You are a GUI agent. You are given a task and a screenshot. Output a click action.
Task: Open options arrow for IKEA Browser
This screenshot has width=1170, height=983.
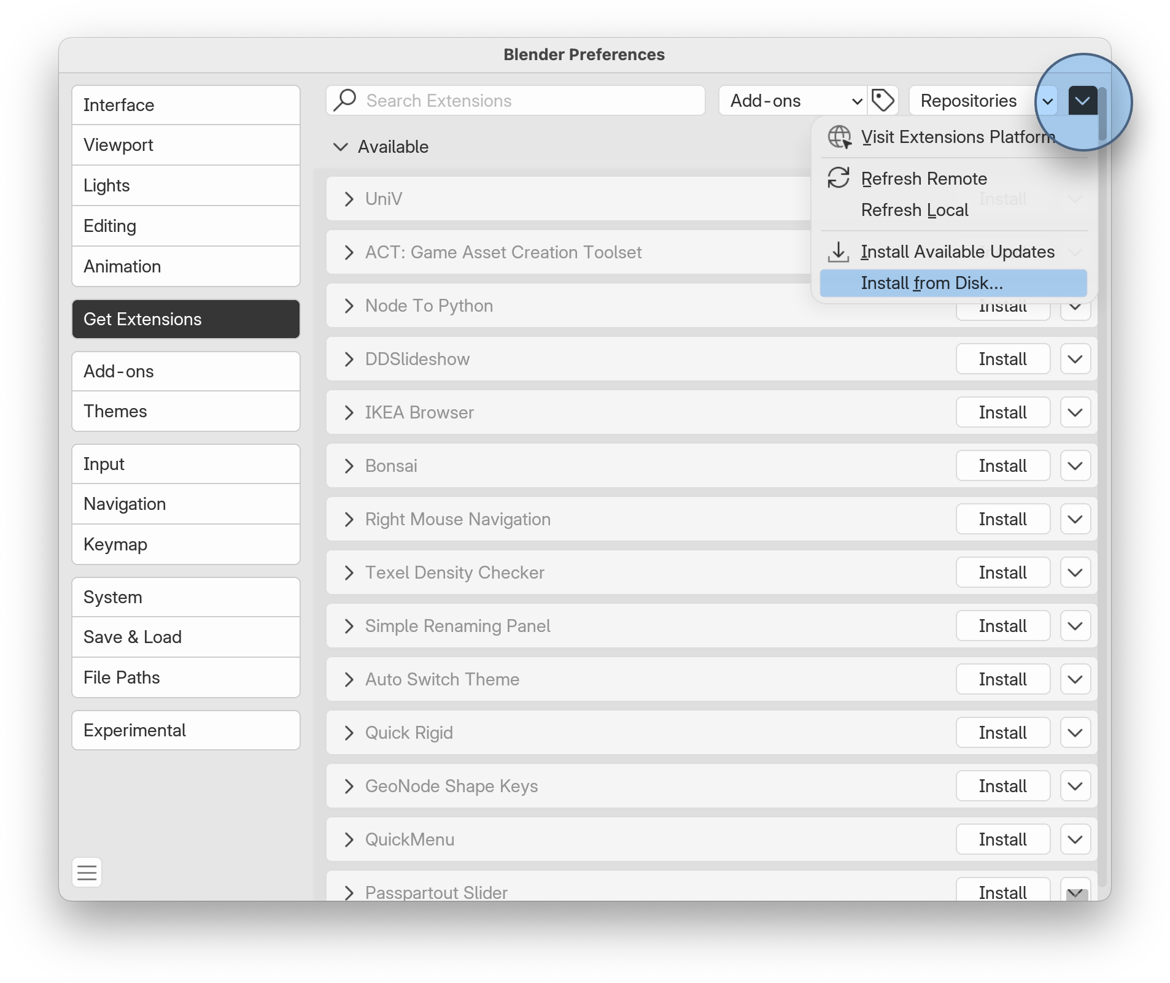pos(1075,412)
